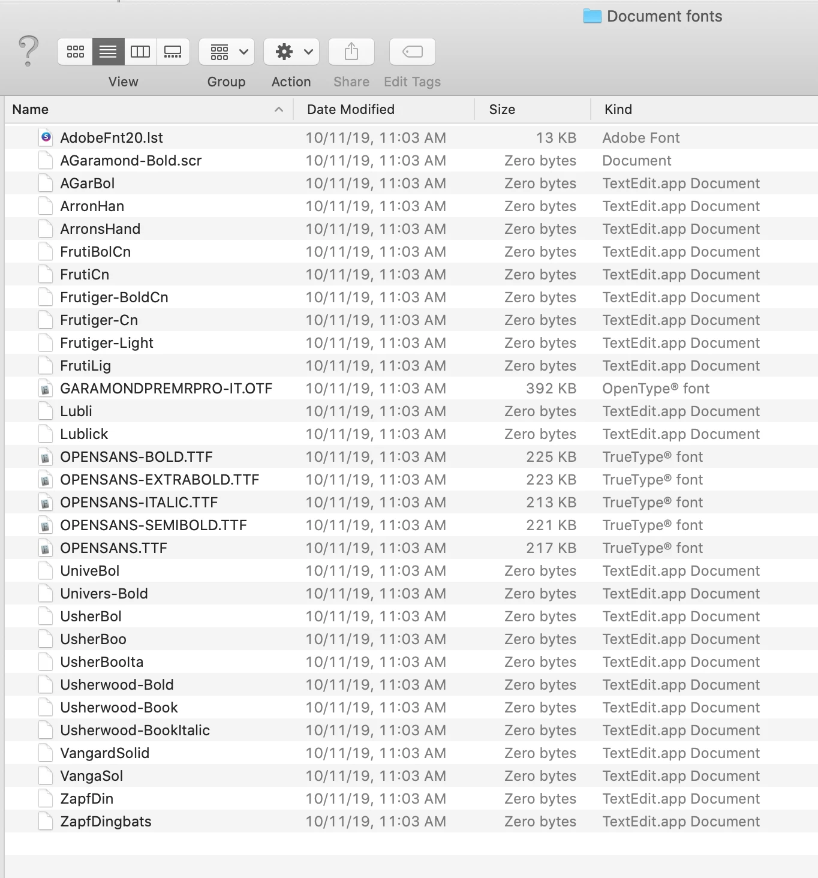Click the question mark help icon
Viewport: 818px width, 878px height.
[x=28, y=50]
